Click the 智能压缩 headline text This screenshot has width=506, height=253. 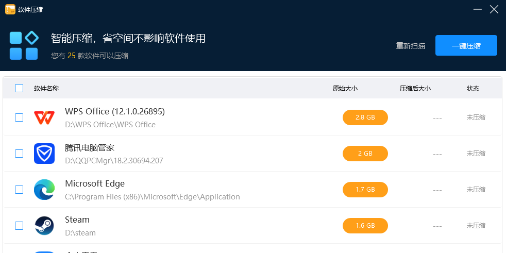pos(128,39)
